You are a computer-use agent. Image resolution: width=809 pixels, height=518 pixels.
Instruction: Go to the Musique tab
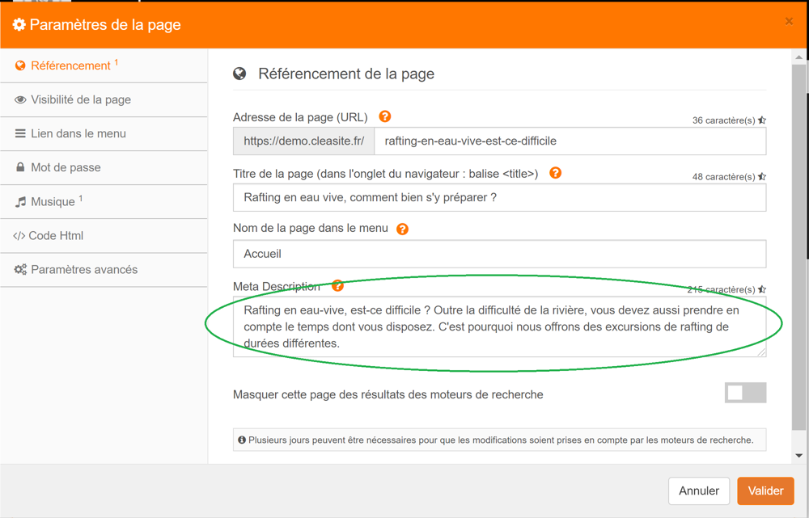[53, 201]
